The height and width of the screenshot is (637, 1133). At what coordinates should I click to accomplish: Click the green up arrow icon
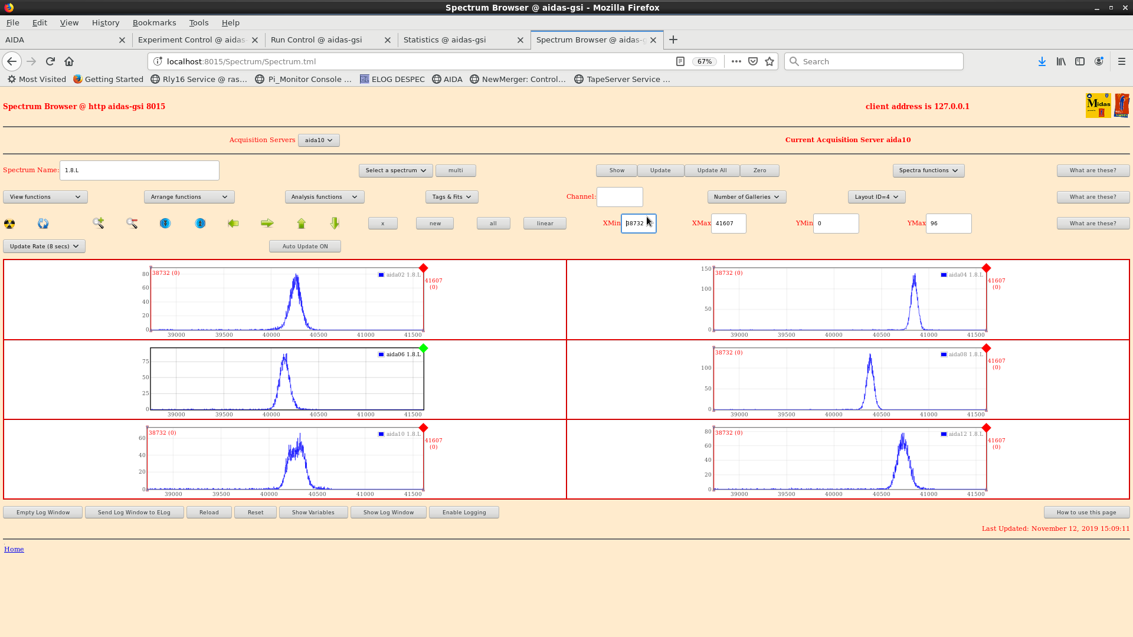tap(302, 223)
